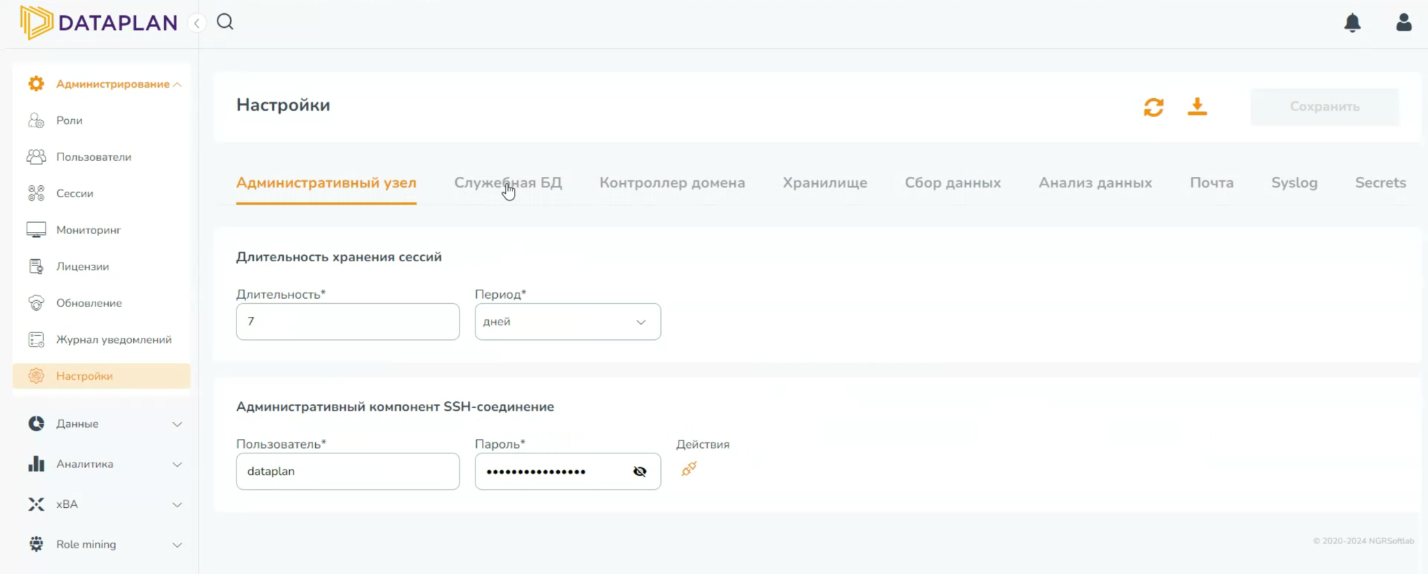Image resolution: width=1428 pixels, height=574 pixels.
Task: Toggle password visibility eye icon
Action: [639, 472]
